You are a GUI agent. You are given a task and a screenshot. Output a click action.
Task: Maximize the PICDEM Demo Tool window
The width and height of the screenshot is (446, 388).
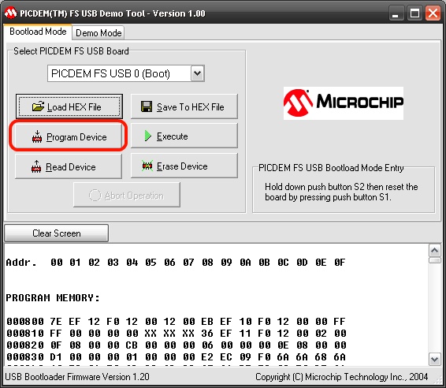pyautogui.click(x=414, y=13)
